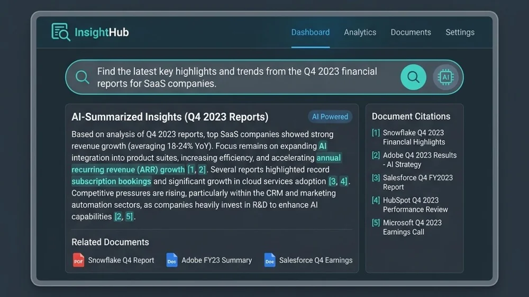
Task: Click the teal search button
Action: pyautogui.click(x=413, y=77)
